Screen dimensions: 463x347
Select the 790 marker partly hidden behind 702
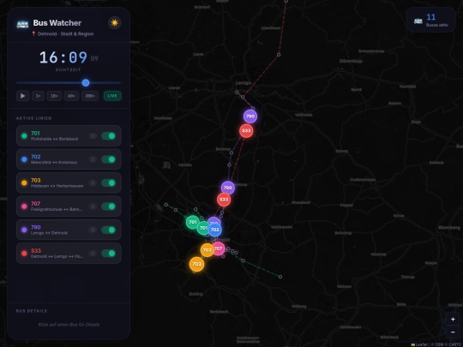213,220
